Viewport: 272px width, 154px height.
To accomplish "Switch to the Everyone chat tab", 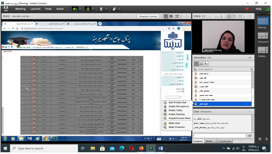I will (x=198, y=141).
